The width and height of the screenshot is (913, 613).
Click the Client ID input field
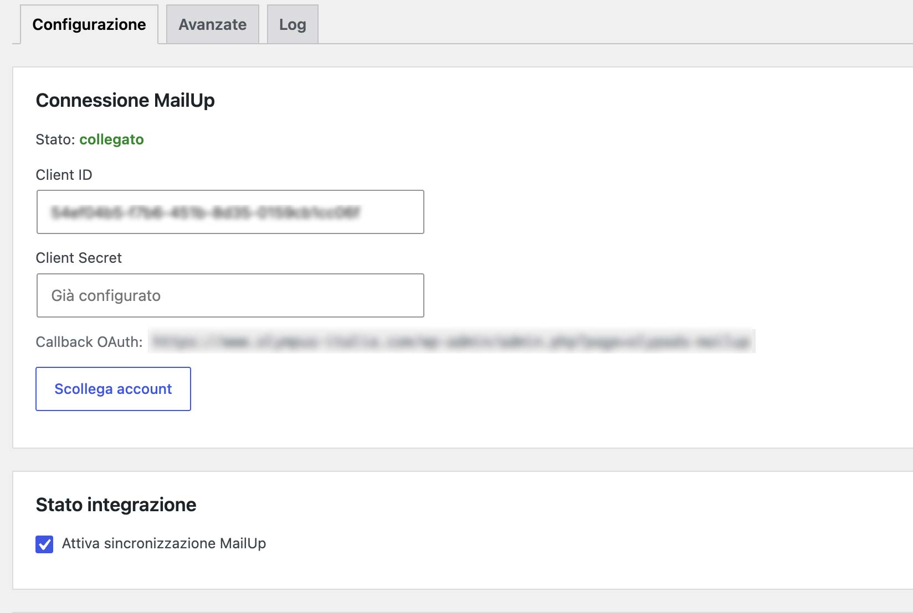point(230,212)
